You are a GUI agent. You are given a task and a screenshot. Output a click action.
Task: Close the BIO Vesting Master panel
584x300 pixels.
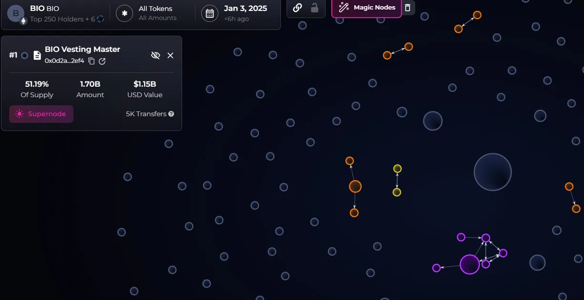pyautogui.click(x=170, y=55)
